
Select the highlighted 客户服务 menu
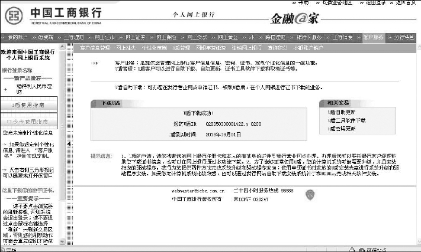(374, 37)
